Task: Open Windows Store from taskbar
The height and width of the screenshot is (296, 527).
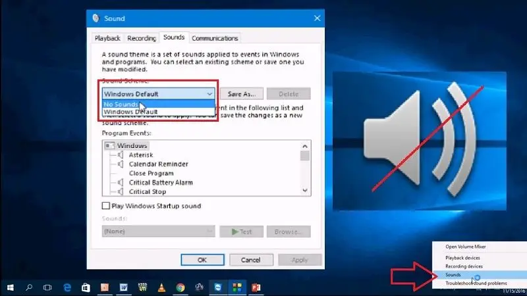Action: 86,287
